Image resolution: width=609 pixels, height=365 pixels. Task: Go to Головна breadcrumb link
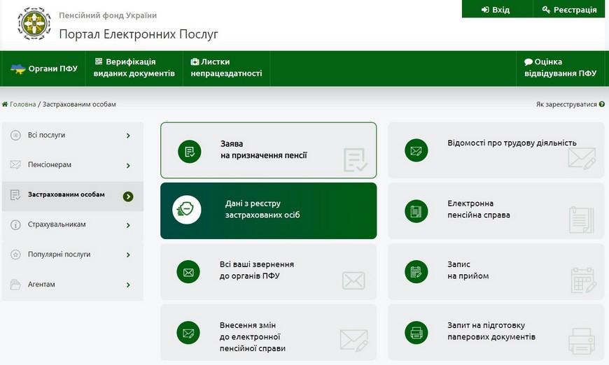(22, 104)
